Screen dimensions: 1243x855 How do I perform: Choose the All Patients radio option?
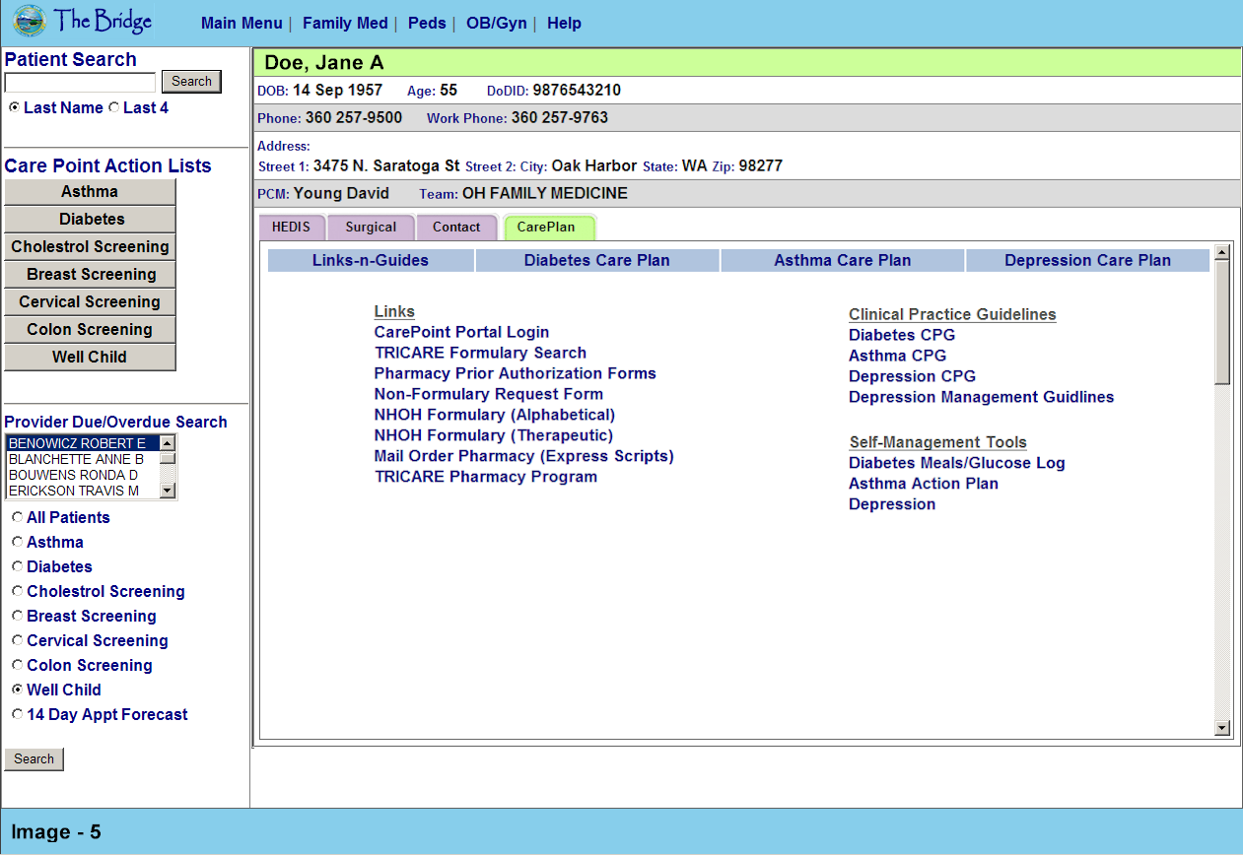[x=18, y=517]
